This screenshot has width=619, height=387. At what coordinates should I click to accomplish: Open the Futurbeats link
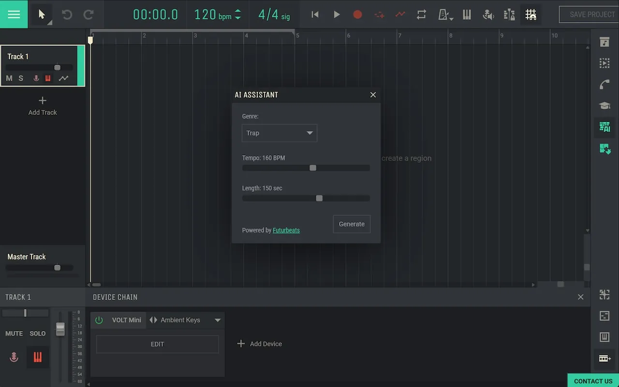point(286,230)
